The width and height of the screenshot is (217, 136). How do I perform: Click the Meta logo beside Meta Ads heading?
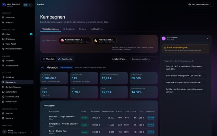43,67
